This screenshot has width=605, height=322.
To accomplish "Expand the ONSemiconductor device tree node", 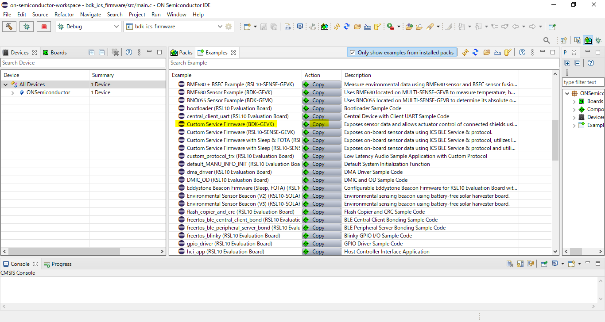I will point(13,93).
